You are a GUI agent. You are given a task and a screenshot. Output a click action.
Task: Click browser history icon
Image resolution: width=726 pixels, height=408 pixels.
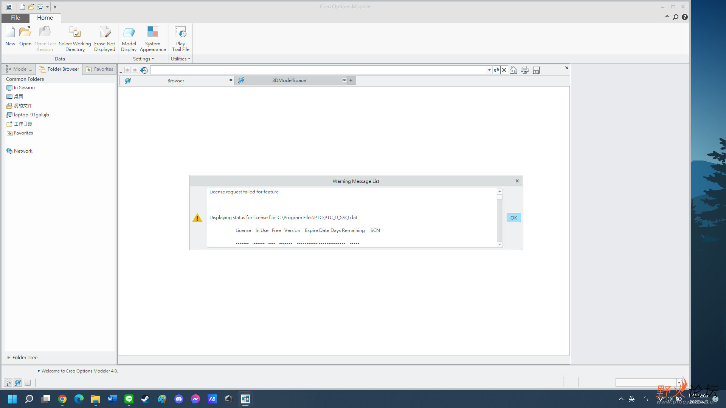pyautogui.click(x=144, y=70)
